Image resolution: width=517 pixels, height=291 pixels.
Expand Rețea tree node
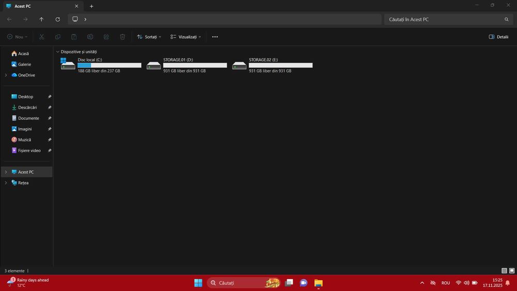(x=6, y=182)
